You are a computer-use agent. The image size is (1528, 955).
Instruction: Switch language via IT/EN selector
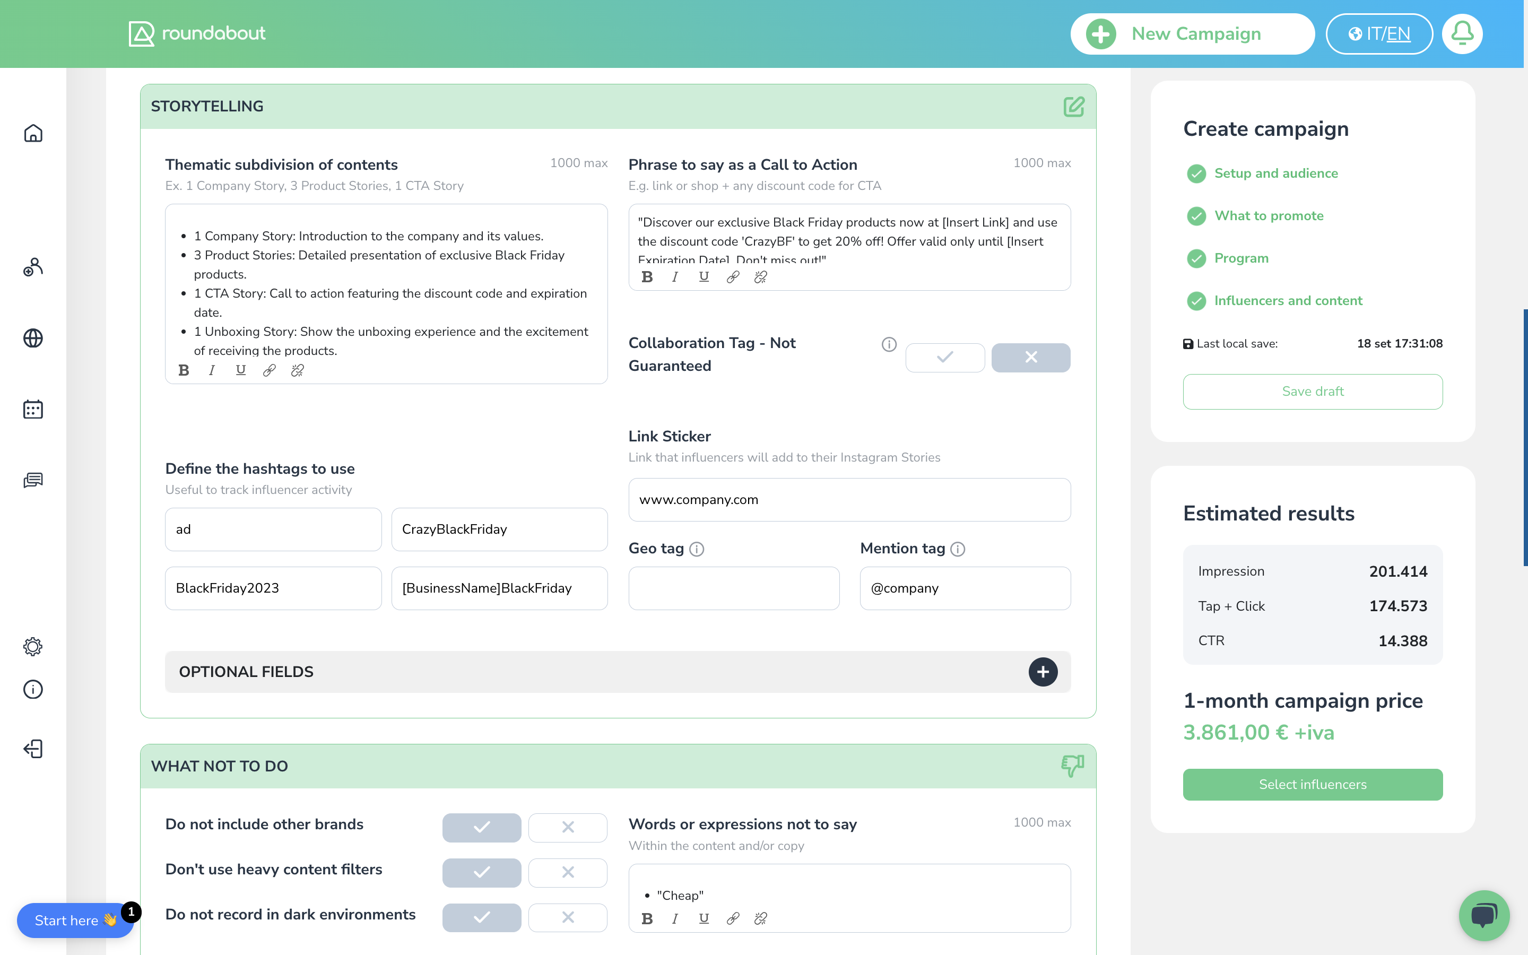[1379, 33]
